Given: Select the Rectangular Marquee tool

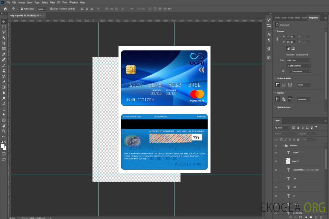Looking at the screenshot, I should [4, 27].
